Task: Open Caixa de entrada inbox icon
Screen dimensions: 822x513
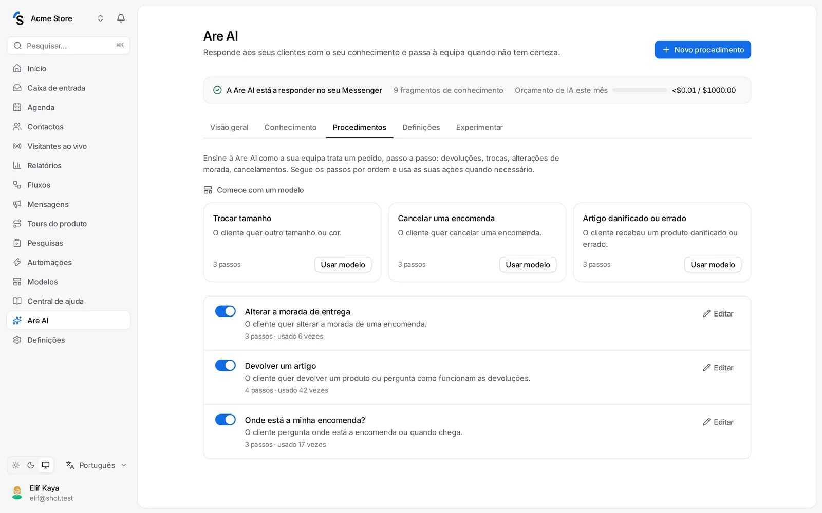Action: (x=17, y=88)
